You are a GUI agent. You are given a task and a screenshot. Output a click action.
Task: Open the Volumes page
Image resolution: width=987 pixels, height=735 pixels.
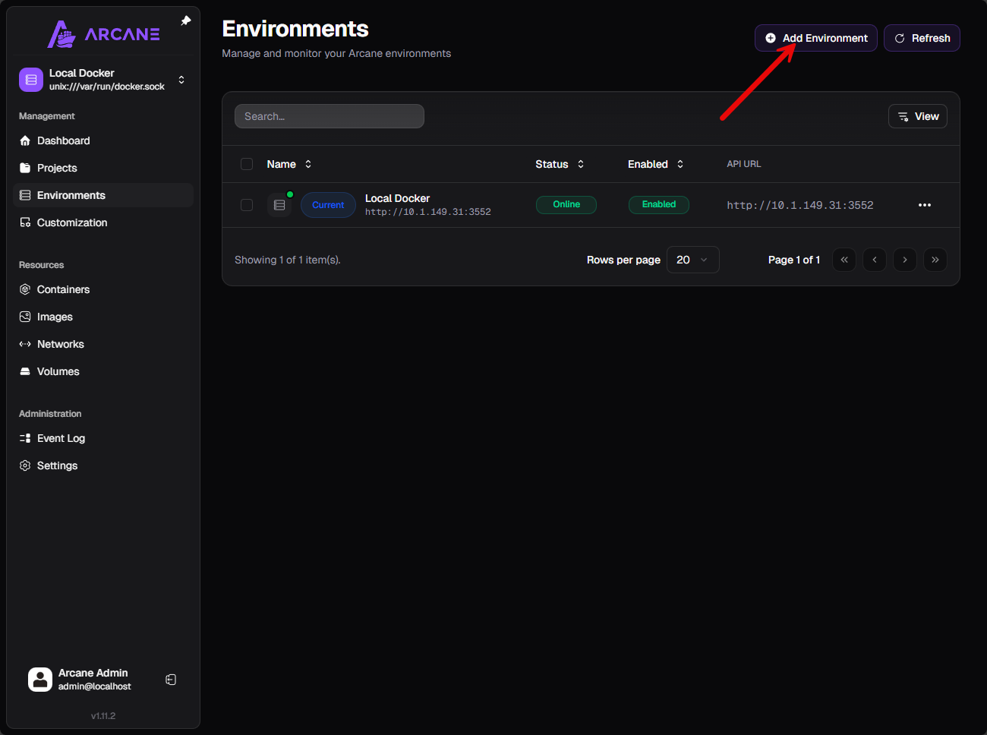[103, 371]
